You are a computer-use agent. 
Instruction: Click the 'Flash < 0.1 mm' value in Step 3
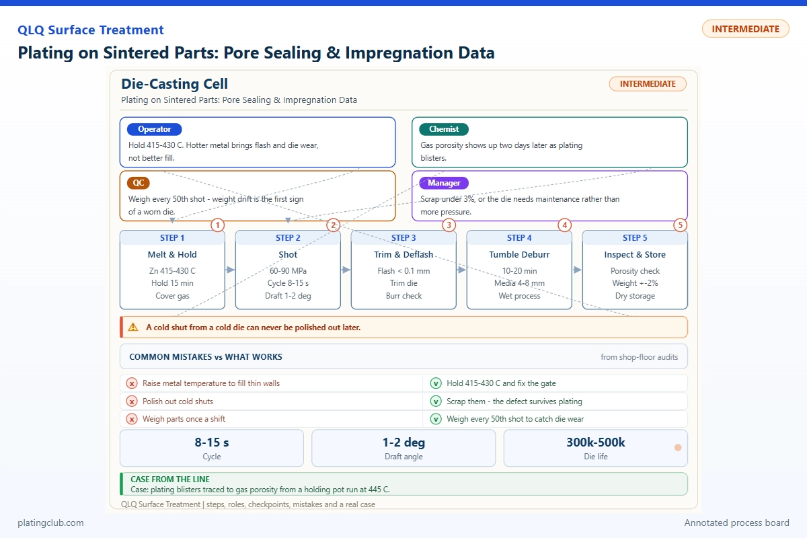[x=404, y=271]
